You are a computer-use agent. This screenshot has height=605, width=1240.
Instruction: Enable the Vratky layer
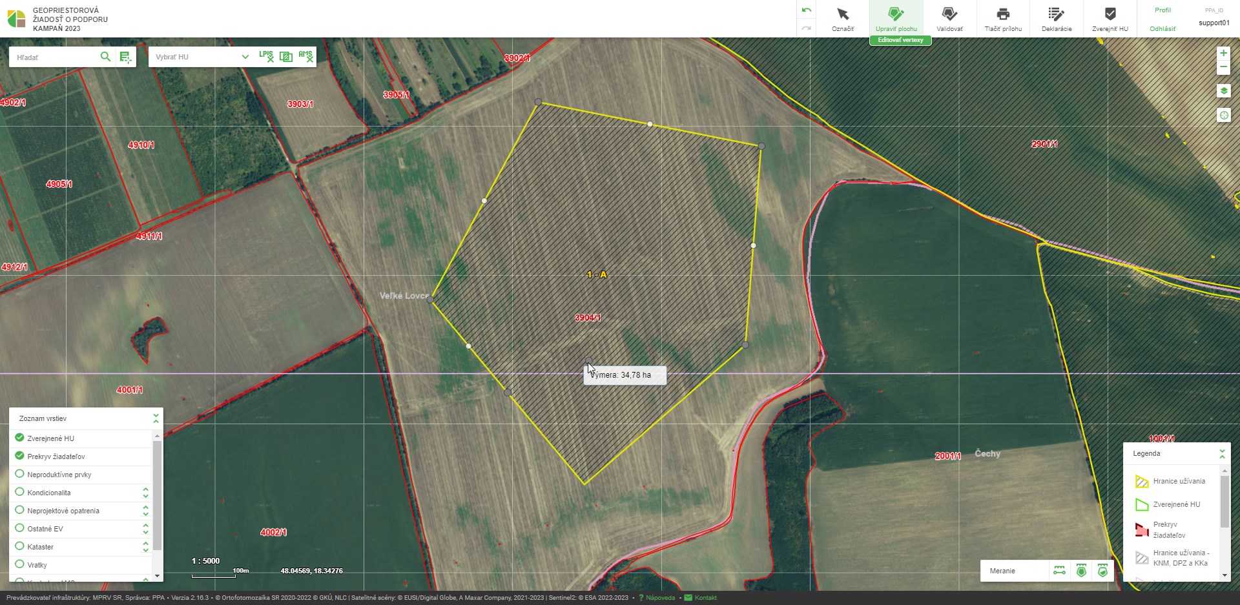(x=19, y=564)
